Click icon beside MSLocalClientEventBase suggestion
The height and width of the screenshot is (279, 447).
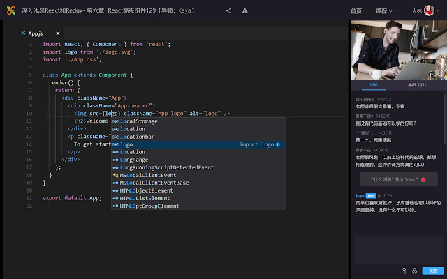115,183
